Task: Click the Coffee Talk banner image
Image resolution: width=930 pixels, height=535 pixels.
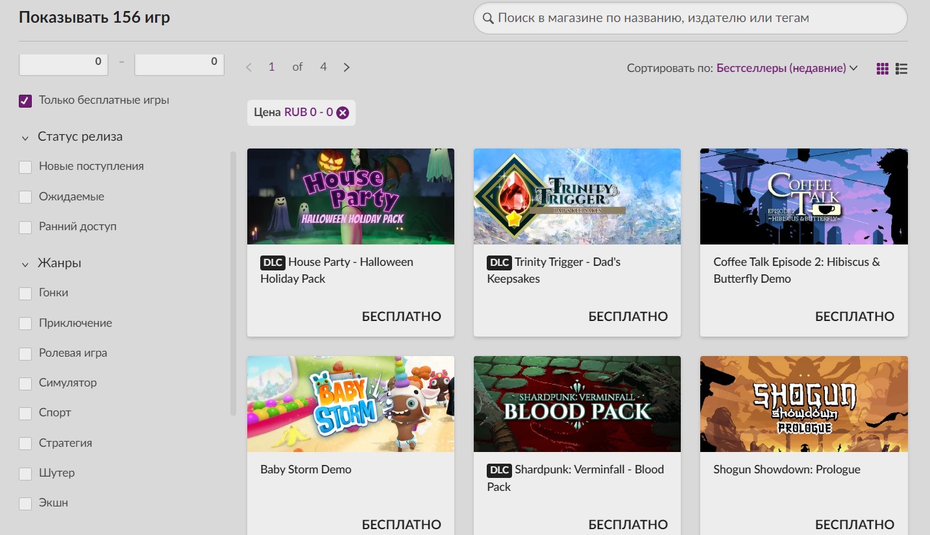Action: (x=803, y=196)
